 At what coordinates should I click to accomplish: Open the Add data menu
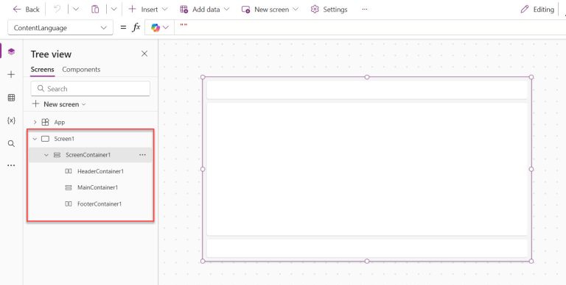pyautogui.click(x=204, y=10)
